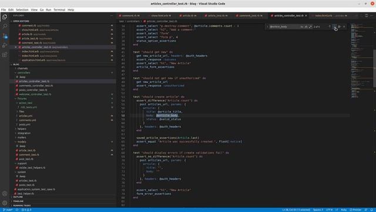This screenshot has height=212, width=376.
Task: Open the Run menu
Action: click(48, 10)
